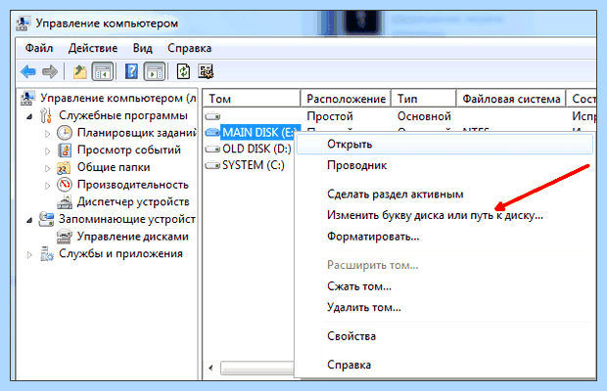Screen dimensions: 607x391
Task: Sort by the Расположение column header
Action: tap(346, 99)
